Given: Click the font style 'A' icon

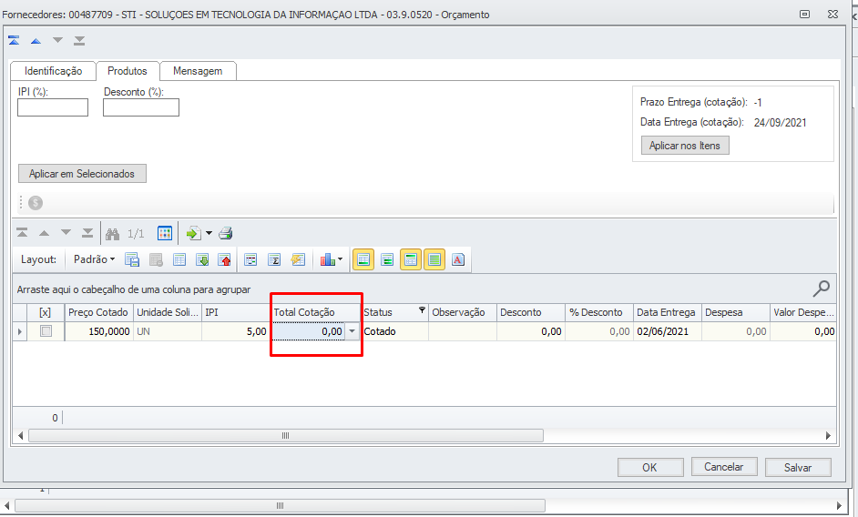Looking at the screenshot, I should tap(458, 260).
